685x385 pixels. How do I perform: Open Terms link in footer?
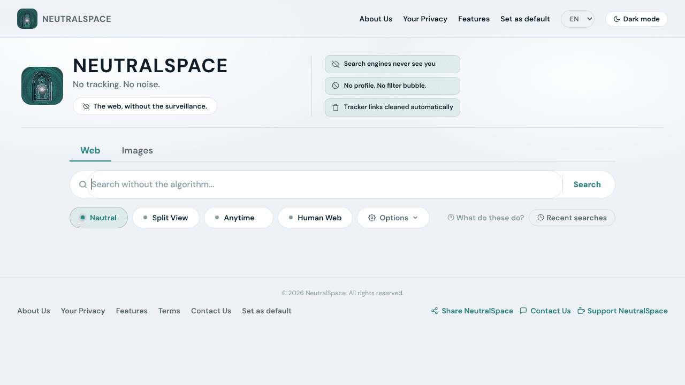[x=169, y=311]
